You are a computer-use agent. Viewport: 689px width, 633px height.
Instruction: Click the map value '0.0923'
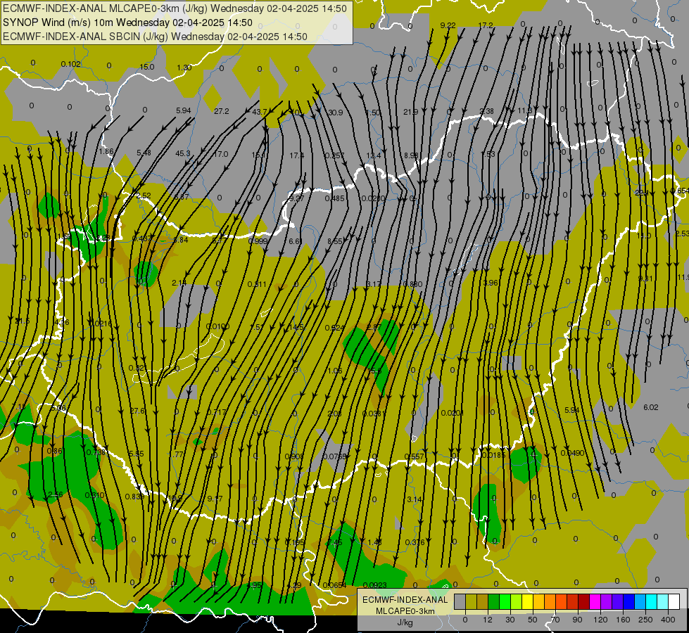[375, 585]
